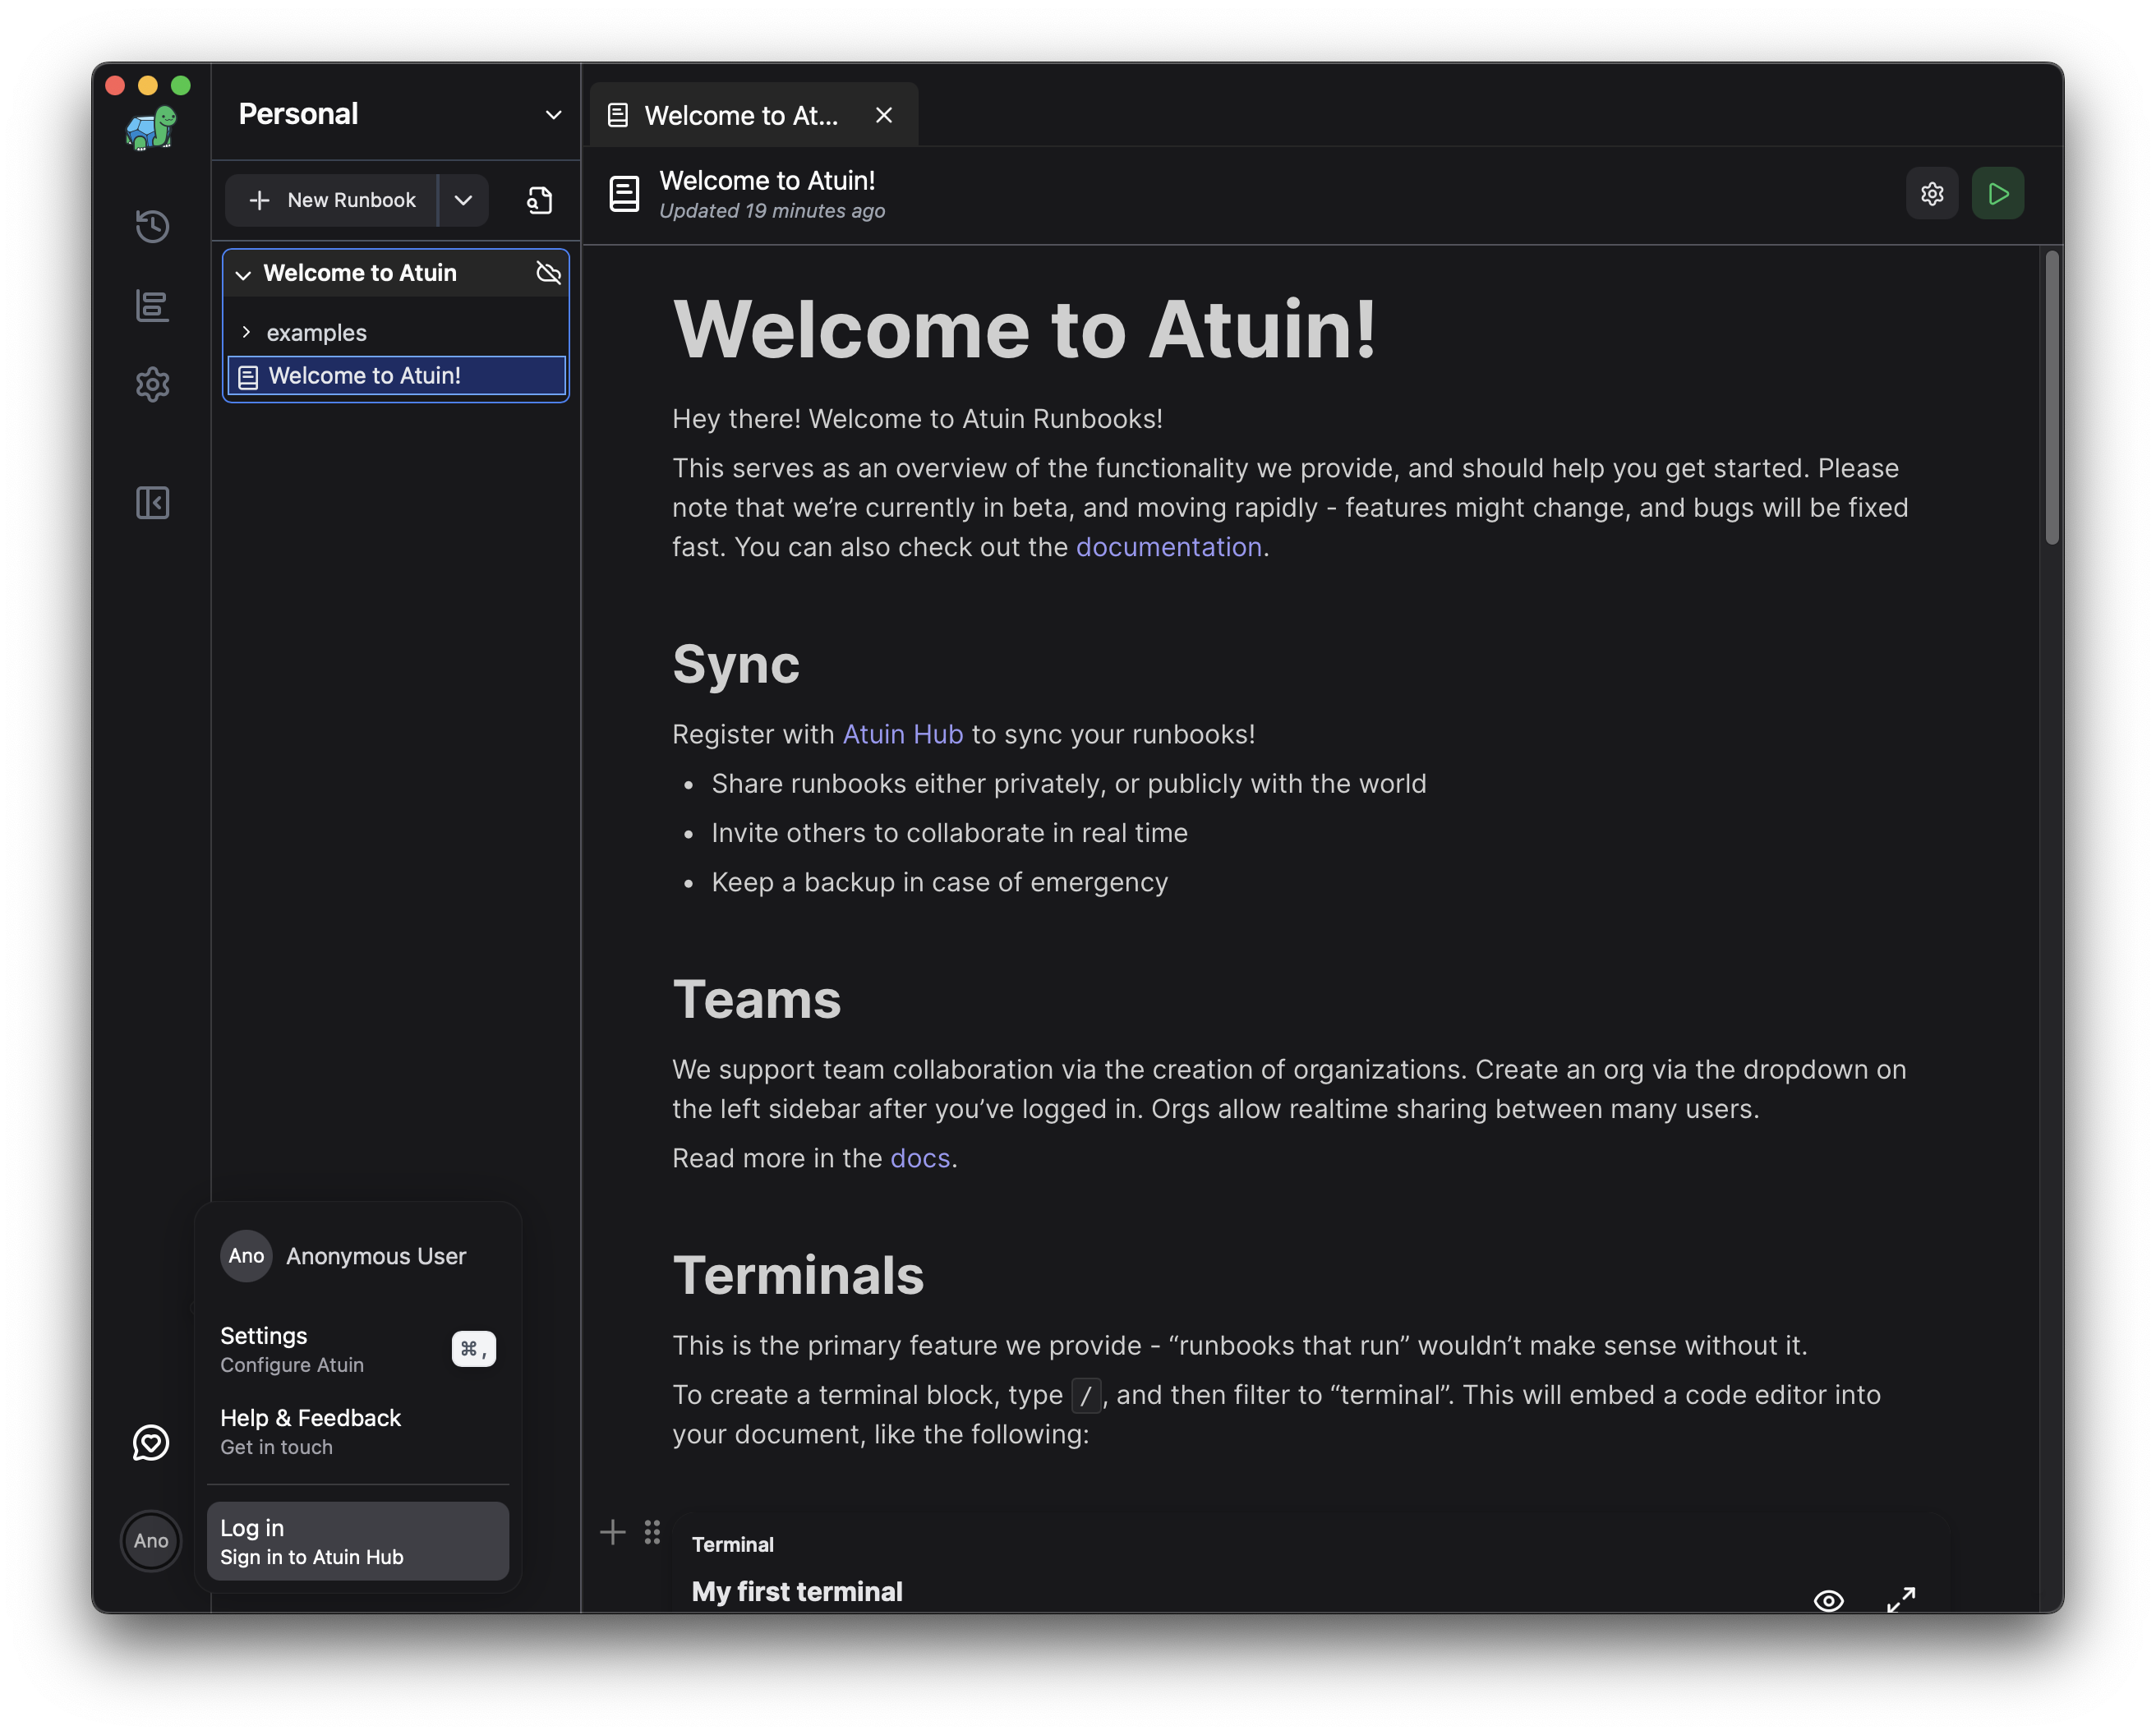Choose Help & Feedback menu entry

pyautogui.click(x=310, y=1431)
